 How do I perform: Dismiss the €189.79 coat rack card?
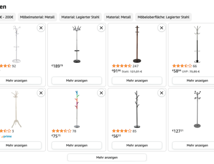click(101, 28)
